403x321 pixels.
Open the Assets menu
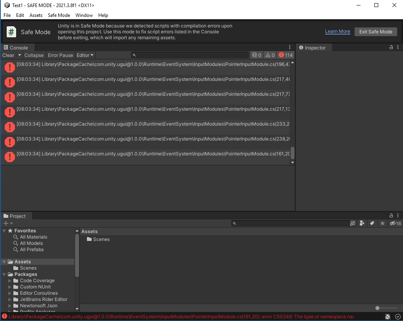[36, 15]
